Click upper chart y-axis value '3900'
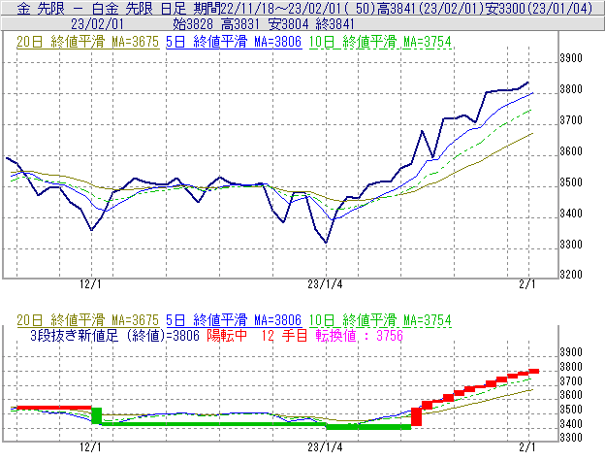The width and height of the screenshot is (605, 461). click(571, 58)
